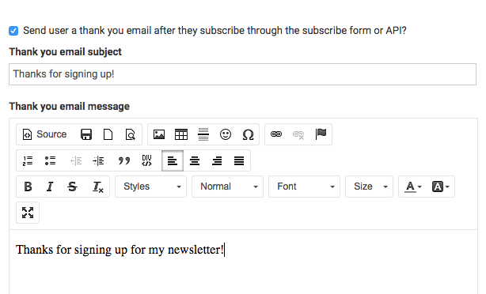The height and width of the screenshot is (294, 486).
Task: Click the Block Quote icon
Action: click(x=124, y=160)
